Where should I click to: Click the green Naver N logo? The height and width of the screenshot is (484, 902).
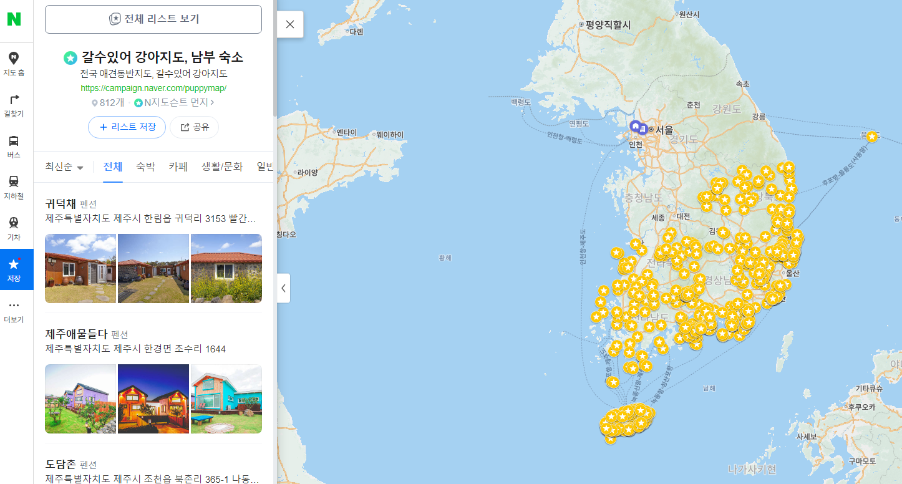click(14, 19)
